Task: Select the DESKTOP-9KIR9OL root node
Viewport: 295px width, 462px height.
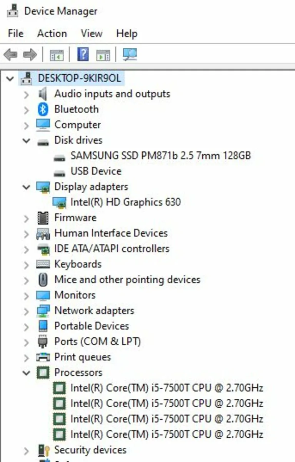Action: click(79, 79)
